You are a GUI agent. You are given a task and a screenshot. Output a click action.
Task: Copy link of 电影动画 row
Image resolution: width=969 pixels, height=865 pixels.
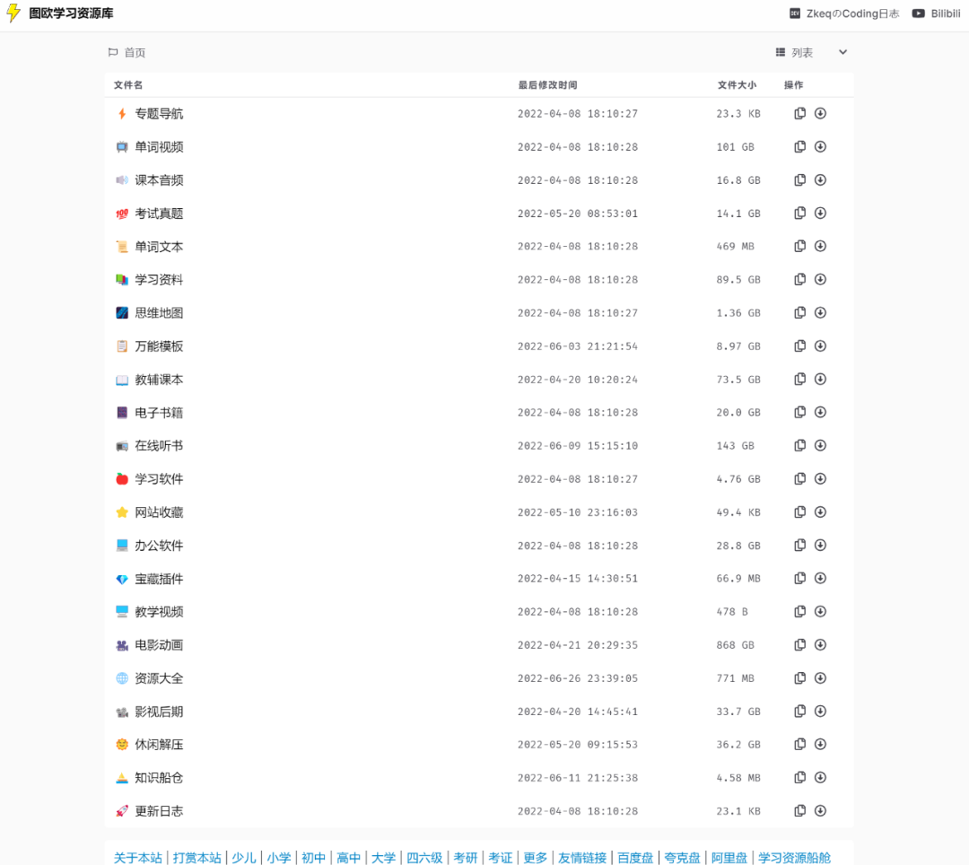pos(799,645)
